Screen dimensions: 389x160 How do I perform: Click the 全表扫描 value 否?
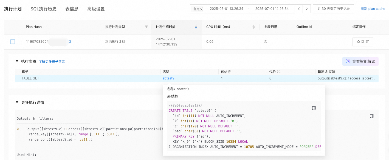[266, 42]
